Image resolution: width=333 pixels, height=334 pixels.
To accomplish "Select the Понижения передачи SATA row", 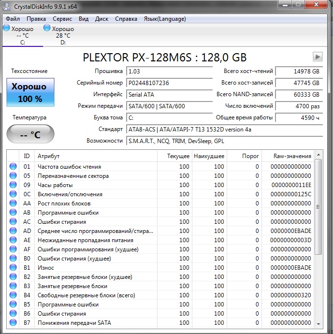I will click(x=160, y=323).
